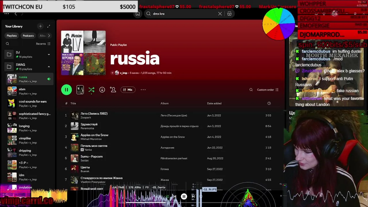Select the track Печаль моя светла
The width and height of the screenshot is (368, 207).
coord(94,146)
